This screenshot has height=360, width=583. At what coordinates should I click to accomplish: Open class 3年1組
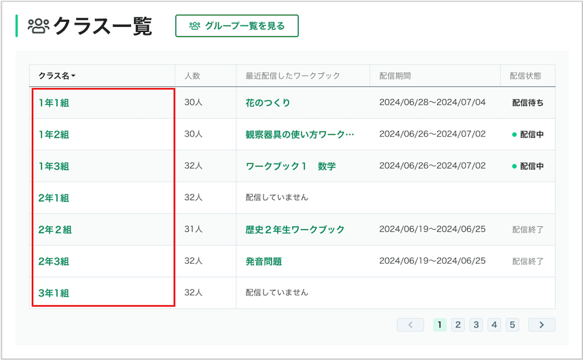click(x=54, y=293)
